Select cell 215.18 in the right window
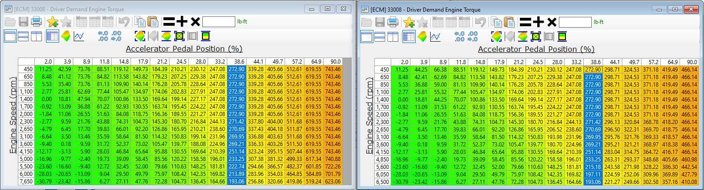 (x=593, y=167)
